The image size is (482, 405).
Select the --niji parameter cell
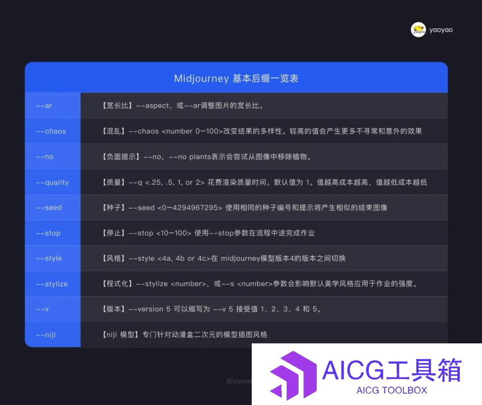click(53, 334)
